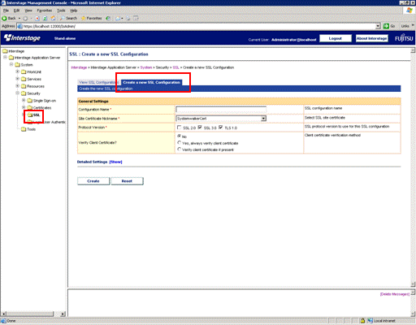Collapse the Security tree node
This screenshot has height=325, width=416.
click(x=17, y=93)
